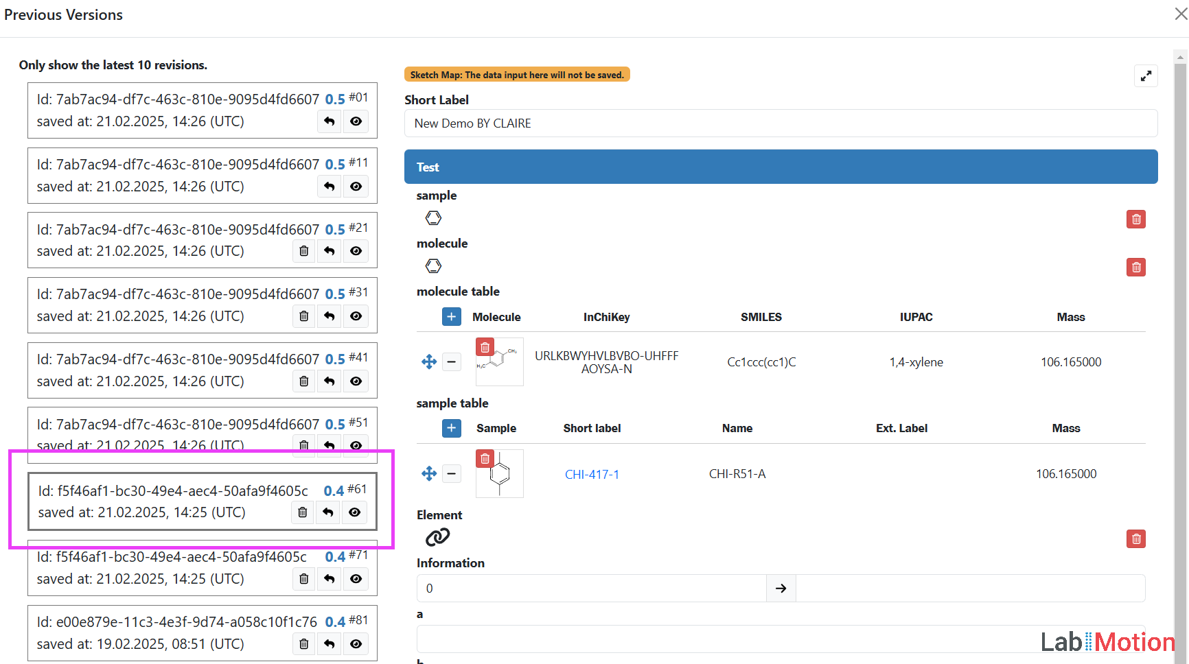Delete the sample field using red trash button
Image resolution: width=1189 pixels, height=664 pixels.
pos(1135,220)
